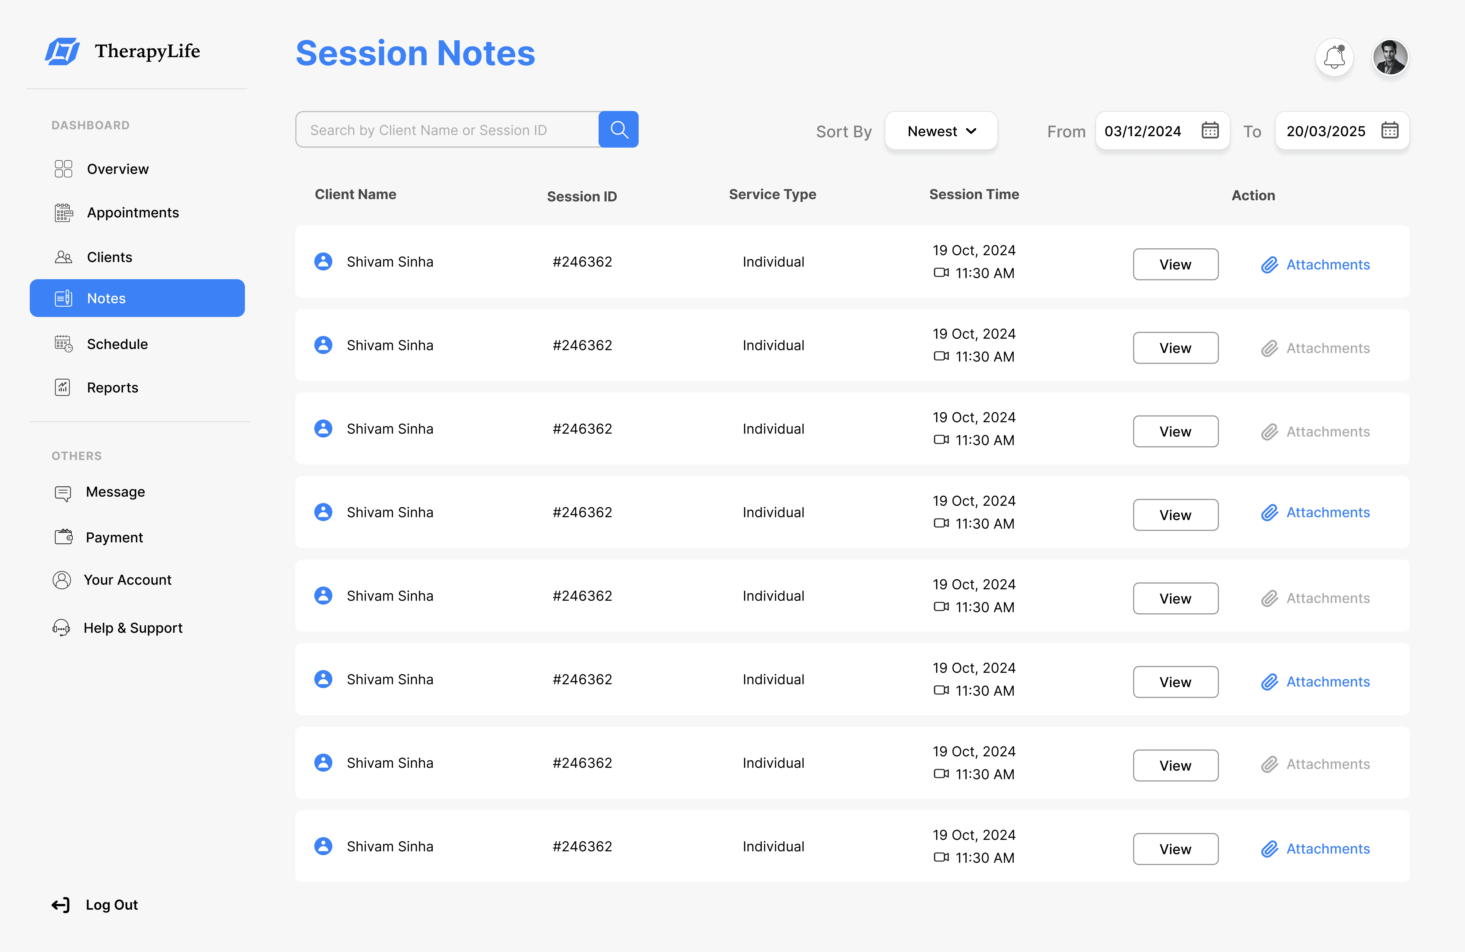This screenshot has height=952, width=1465.
Task: Click gray Attachments paperclip in second row
Action: pyautogui.click(x=1269, y=349)
